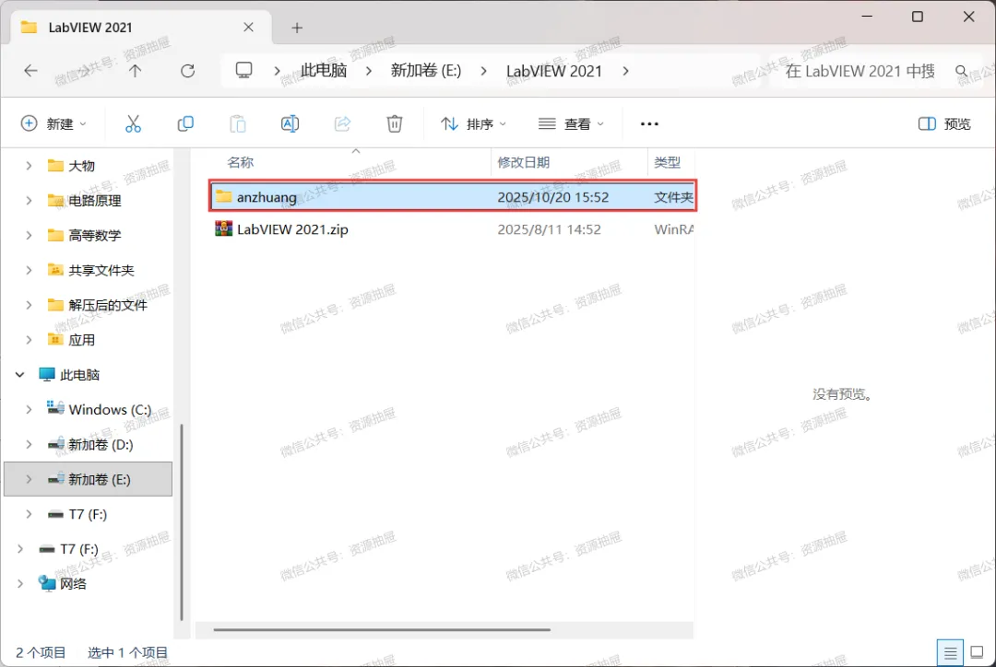
Task: Expand chevron after 此电脑 breadcrumb
Action: point(368,70)
